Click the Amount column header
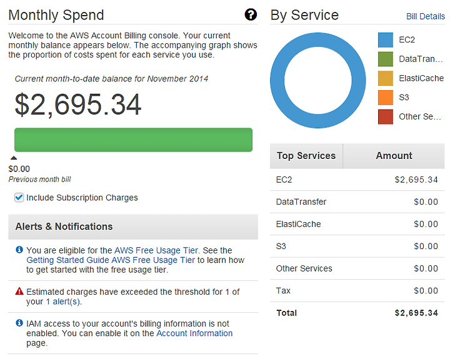Viewport: 450px width, 356px height. click(394, 156)
